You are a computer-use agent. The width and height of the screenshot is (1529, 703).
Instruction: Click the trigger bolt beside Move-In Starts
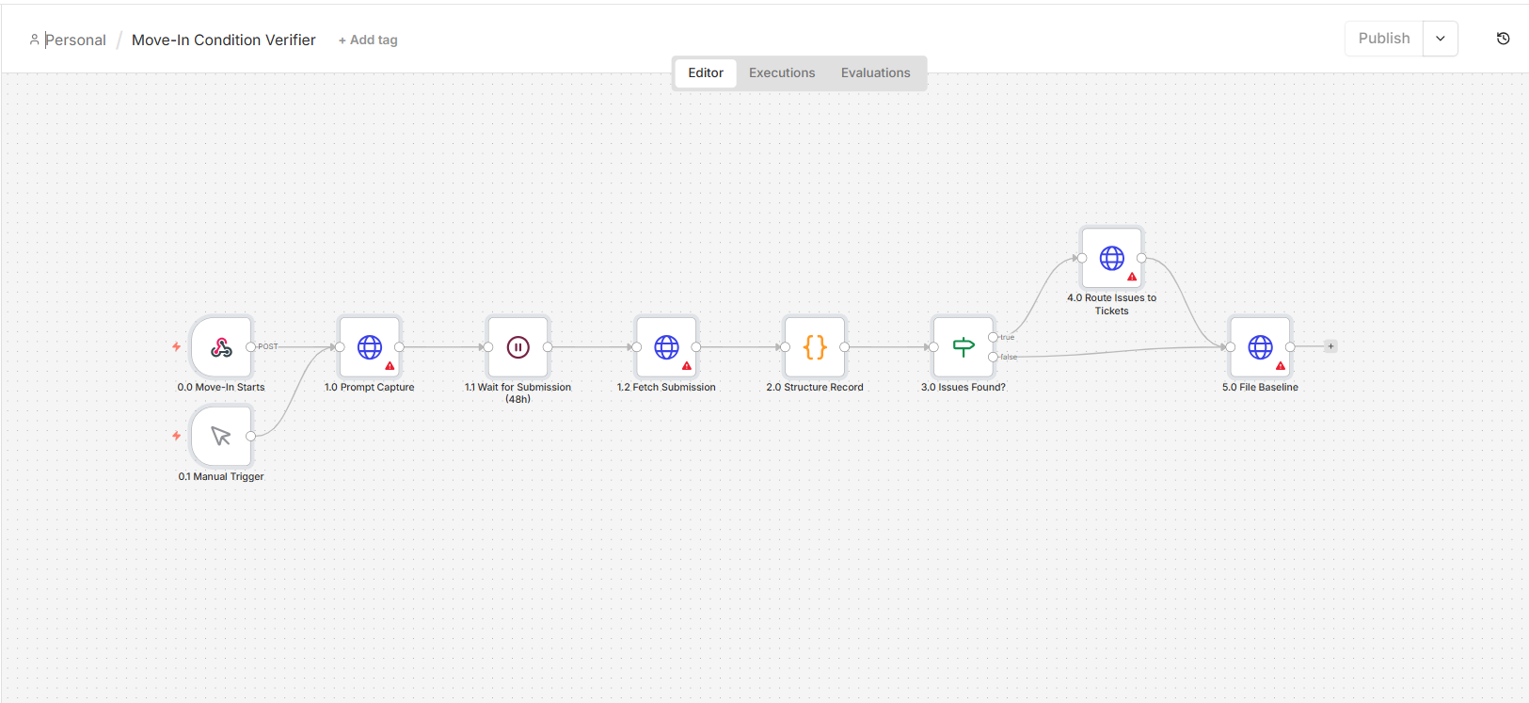(x=176, y=346)
